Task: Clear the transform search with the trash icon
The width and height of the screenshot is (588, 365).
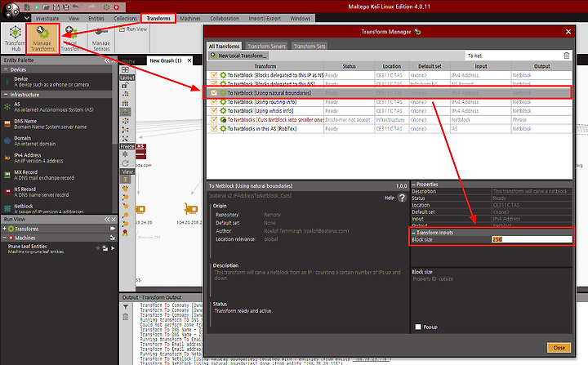Action: coord(566,56)
